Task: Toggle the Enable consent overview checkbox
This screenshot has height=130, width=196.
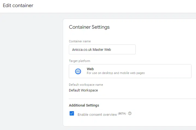Action: tap(72, 113)
